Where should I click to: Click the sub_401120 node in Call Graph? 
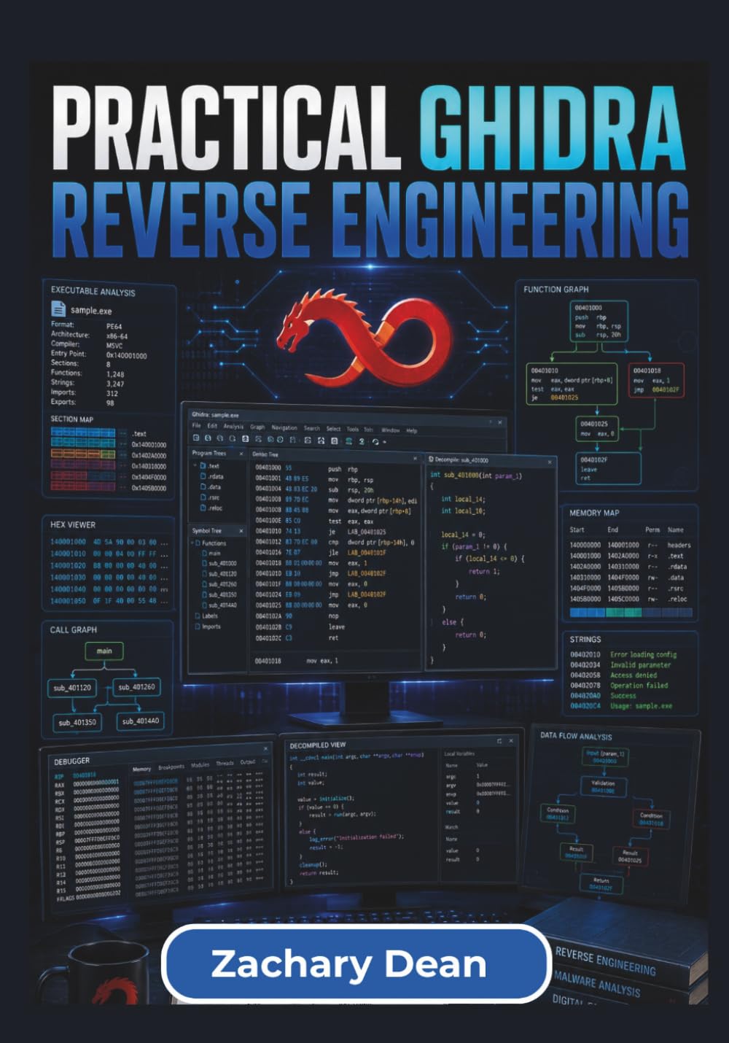(72, 688)
